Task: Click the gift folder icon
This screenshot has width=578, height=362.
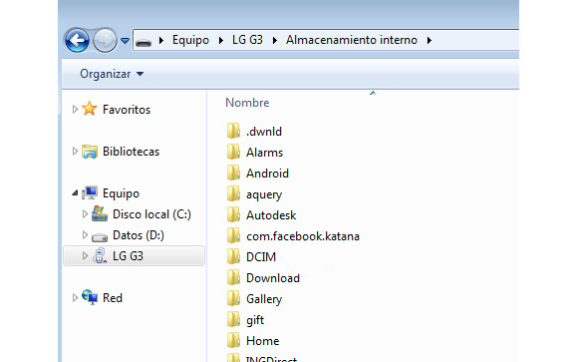Action: (x=233, y=319)
